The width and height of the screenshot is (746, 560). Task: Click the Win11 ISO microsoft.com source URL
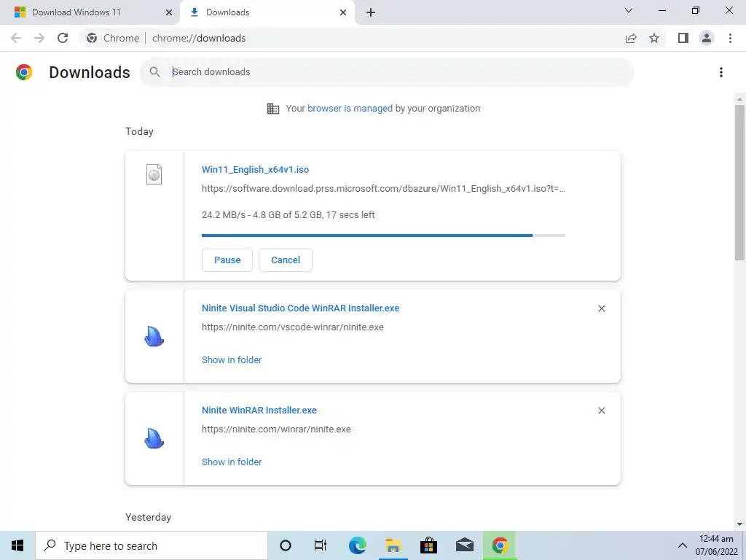point(383,189)
